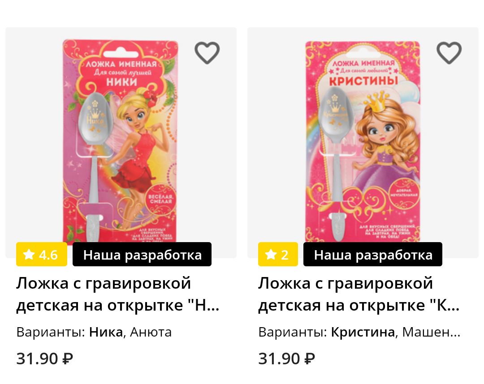Screen dimensions: 484x384
Task: Open the Ники spoon product image
Action: point(121,142)
